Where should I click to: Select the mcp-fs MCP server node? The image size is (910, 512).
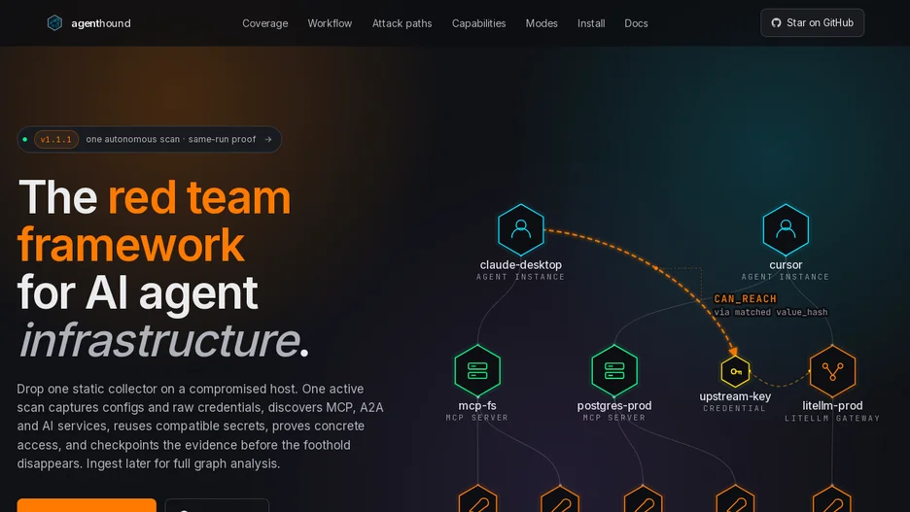[477, 370]
